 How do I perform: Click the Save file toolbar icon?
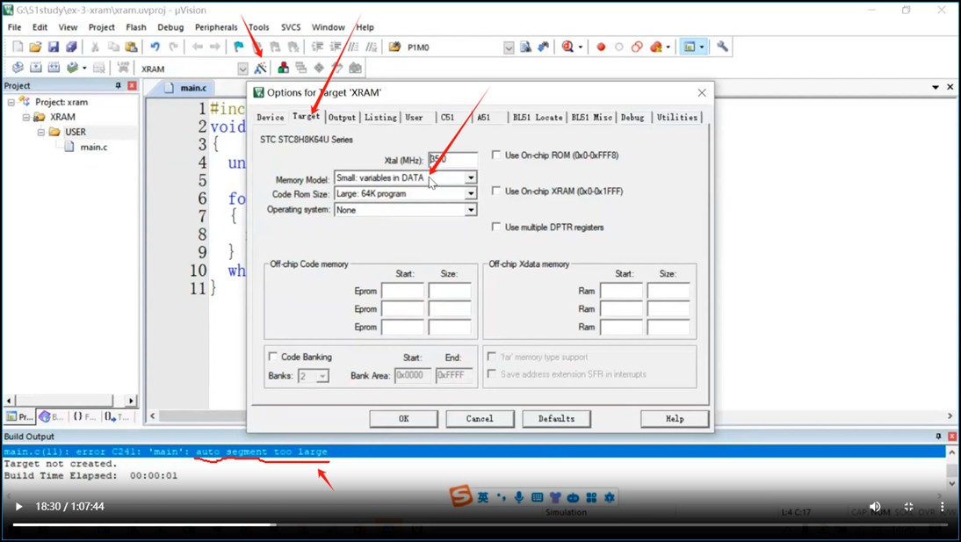click(53, 47)
